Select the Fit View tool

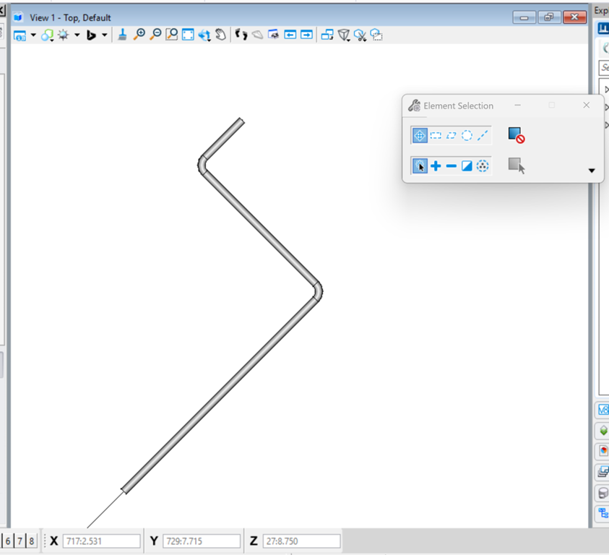click(x=188, y=35)
